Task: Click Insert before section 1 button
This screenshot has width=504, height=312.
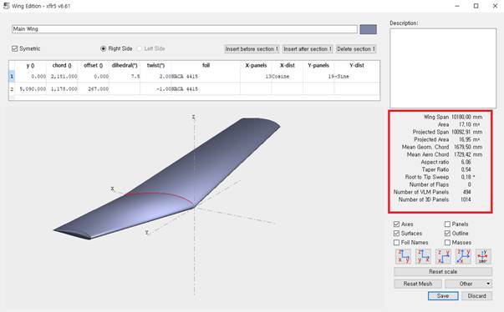Action: (x=252, y=49)
